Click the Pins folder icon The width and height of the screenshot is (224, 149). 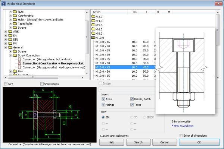click(15, 71)
